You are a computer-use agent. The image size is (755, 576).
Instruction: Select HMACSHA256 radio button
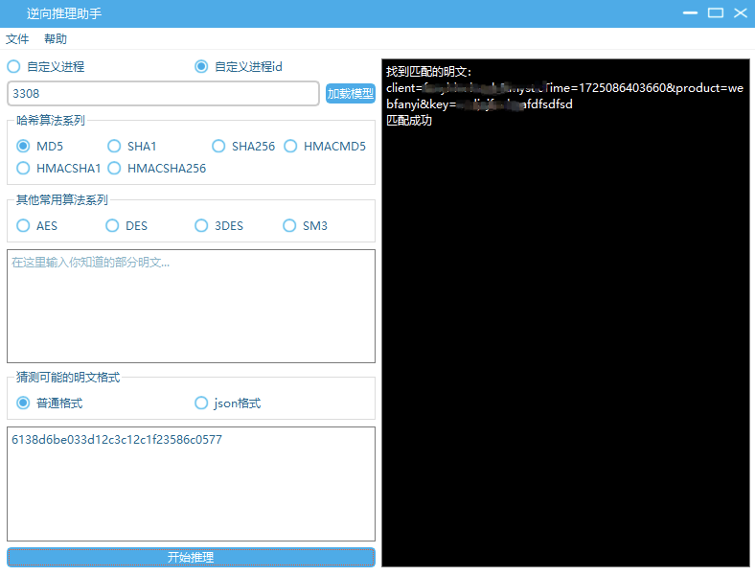(x=115, y=169)
